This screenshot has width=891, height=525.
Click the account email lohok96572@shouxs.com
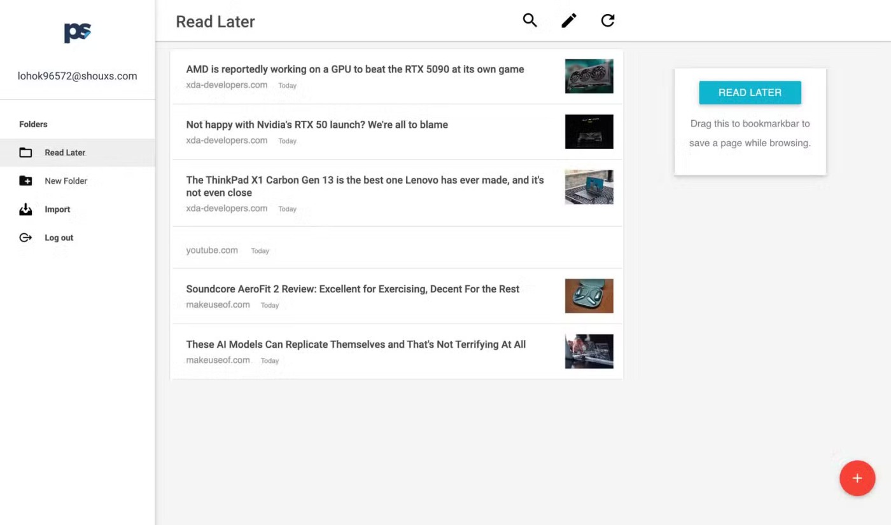click(x=77, y=76)
